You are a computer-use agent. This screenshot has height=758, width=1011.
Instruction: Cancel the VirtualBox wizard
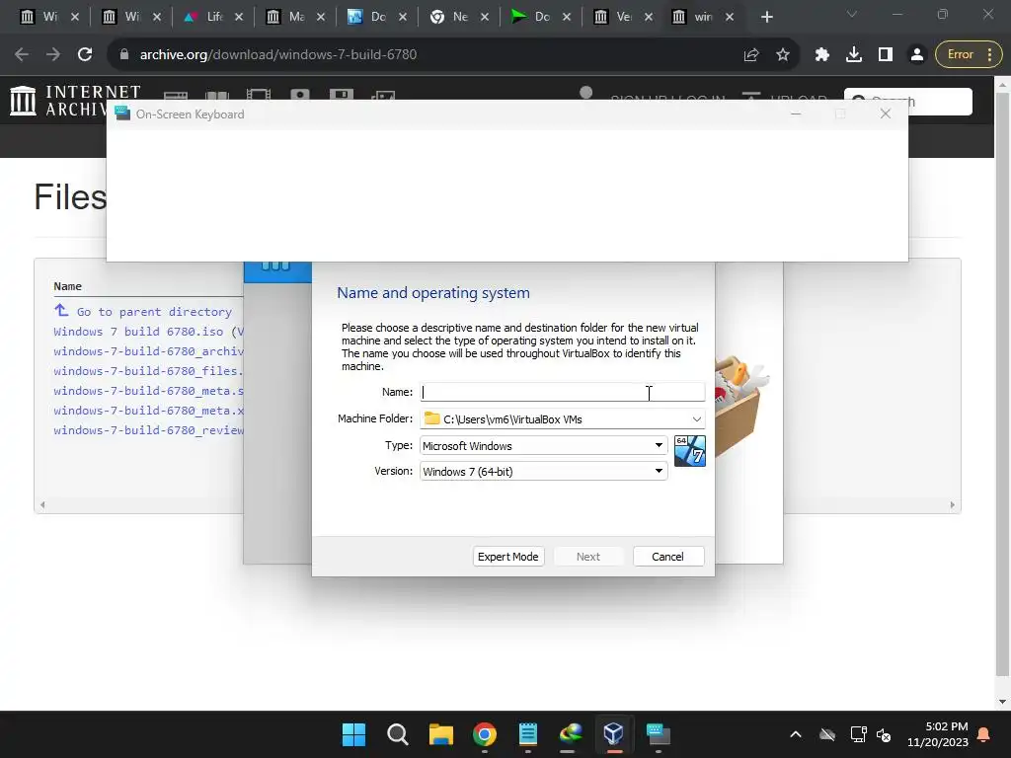(668, 557)
